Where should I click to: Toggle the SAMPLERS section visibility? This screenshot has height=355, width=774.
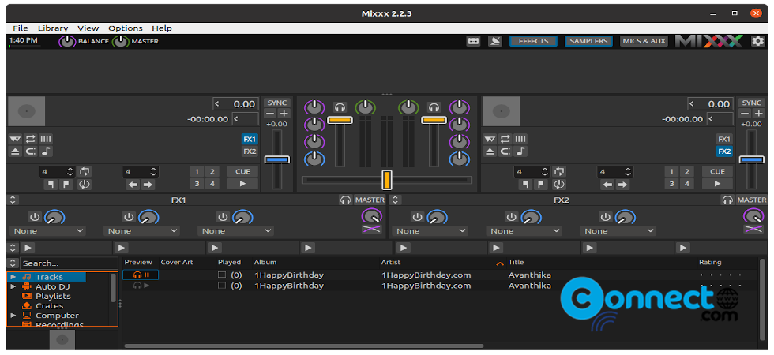click(588, 41)
